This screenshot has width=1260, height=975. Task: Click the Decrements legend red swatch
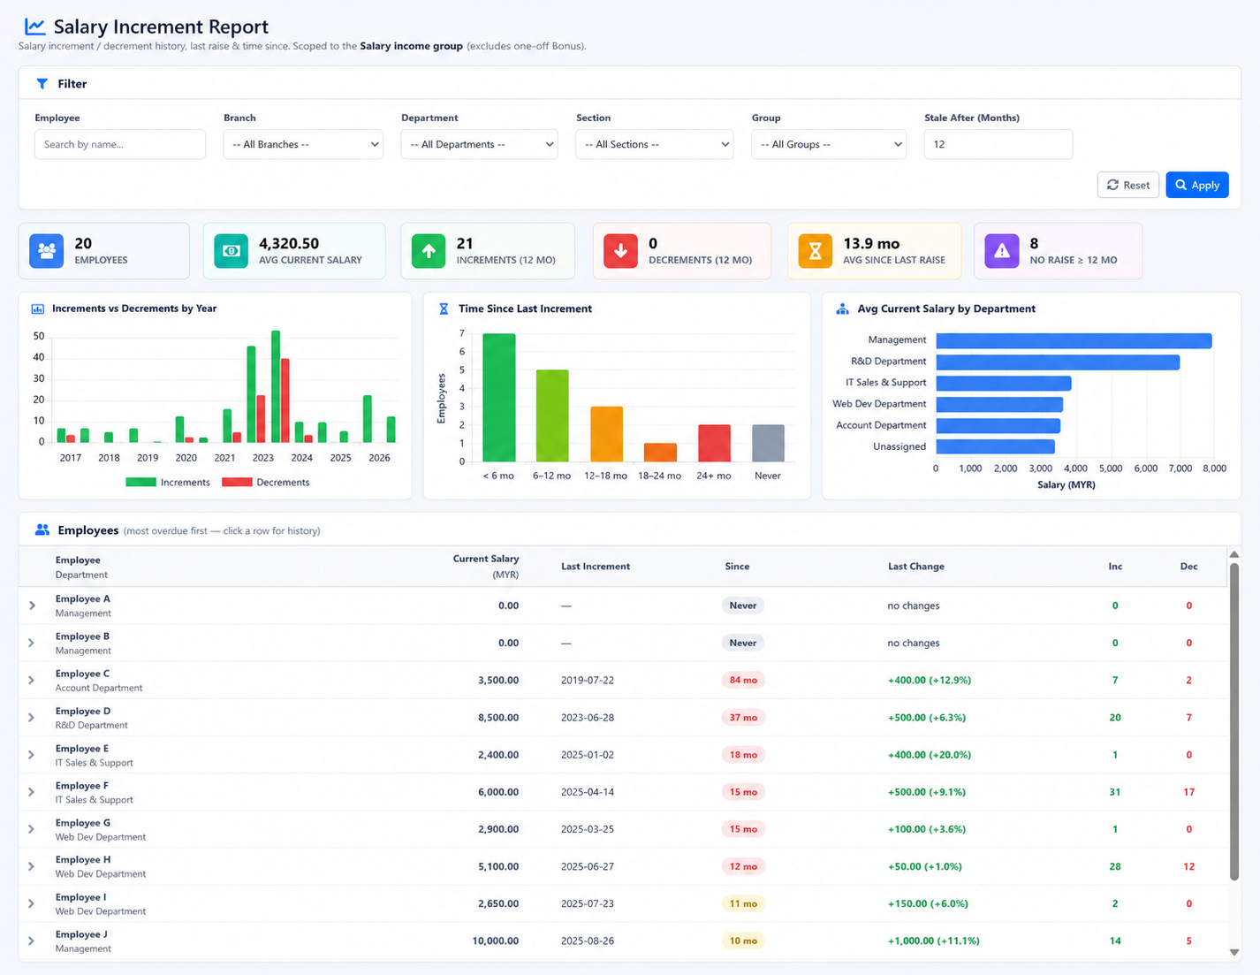(237, 483)
